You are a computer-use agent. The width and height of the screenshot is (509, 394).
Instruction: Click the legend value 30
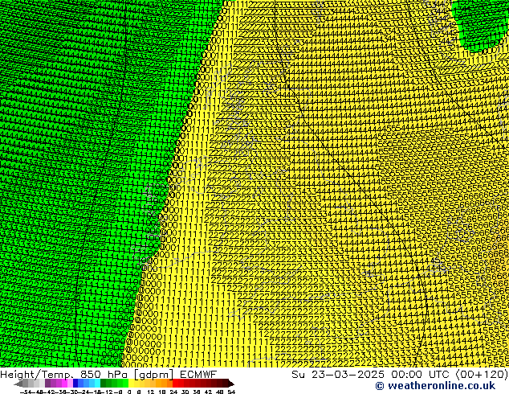[185, 392]
